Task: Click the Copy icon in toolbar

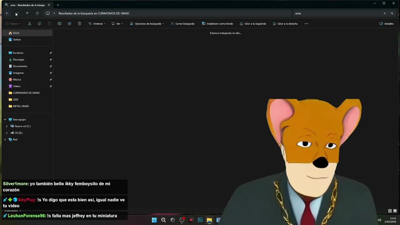Action: 39,24
